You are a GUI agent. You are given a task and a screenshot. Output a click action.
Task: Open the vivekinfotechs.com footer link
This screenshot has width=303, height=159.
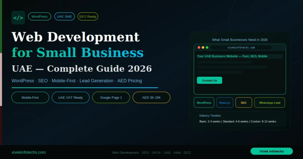point(29,152)
